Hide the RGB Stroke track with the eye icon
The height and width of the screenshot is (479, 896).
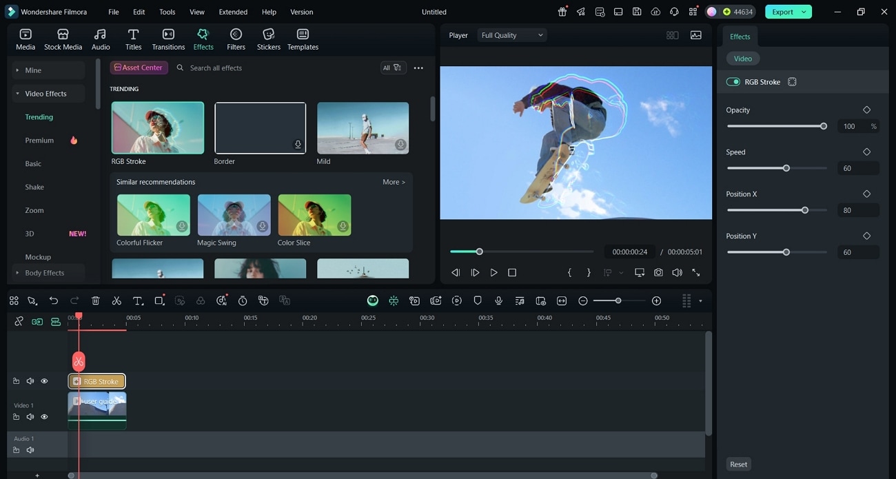pos(44,380)
